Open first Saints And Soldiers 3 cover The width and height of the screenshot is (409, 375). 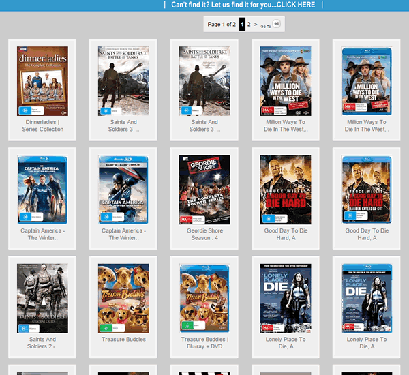click(123, 81)
